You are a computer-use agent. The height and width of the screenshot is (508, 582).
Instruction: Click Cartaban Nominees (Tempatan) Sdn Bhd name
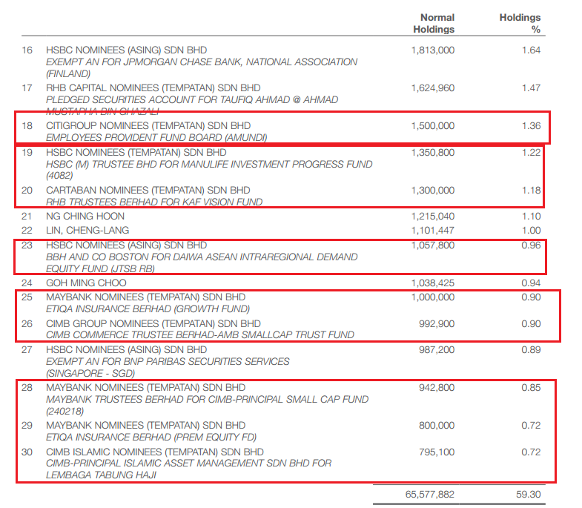pos(148,191)
